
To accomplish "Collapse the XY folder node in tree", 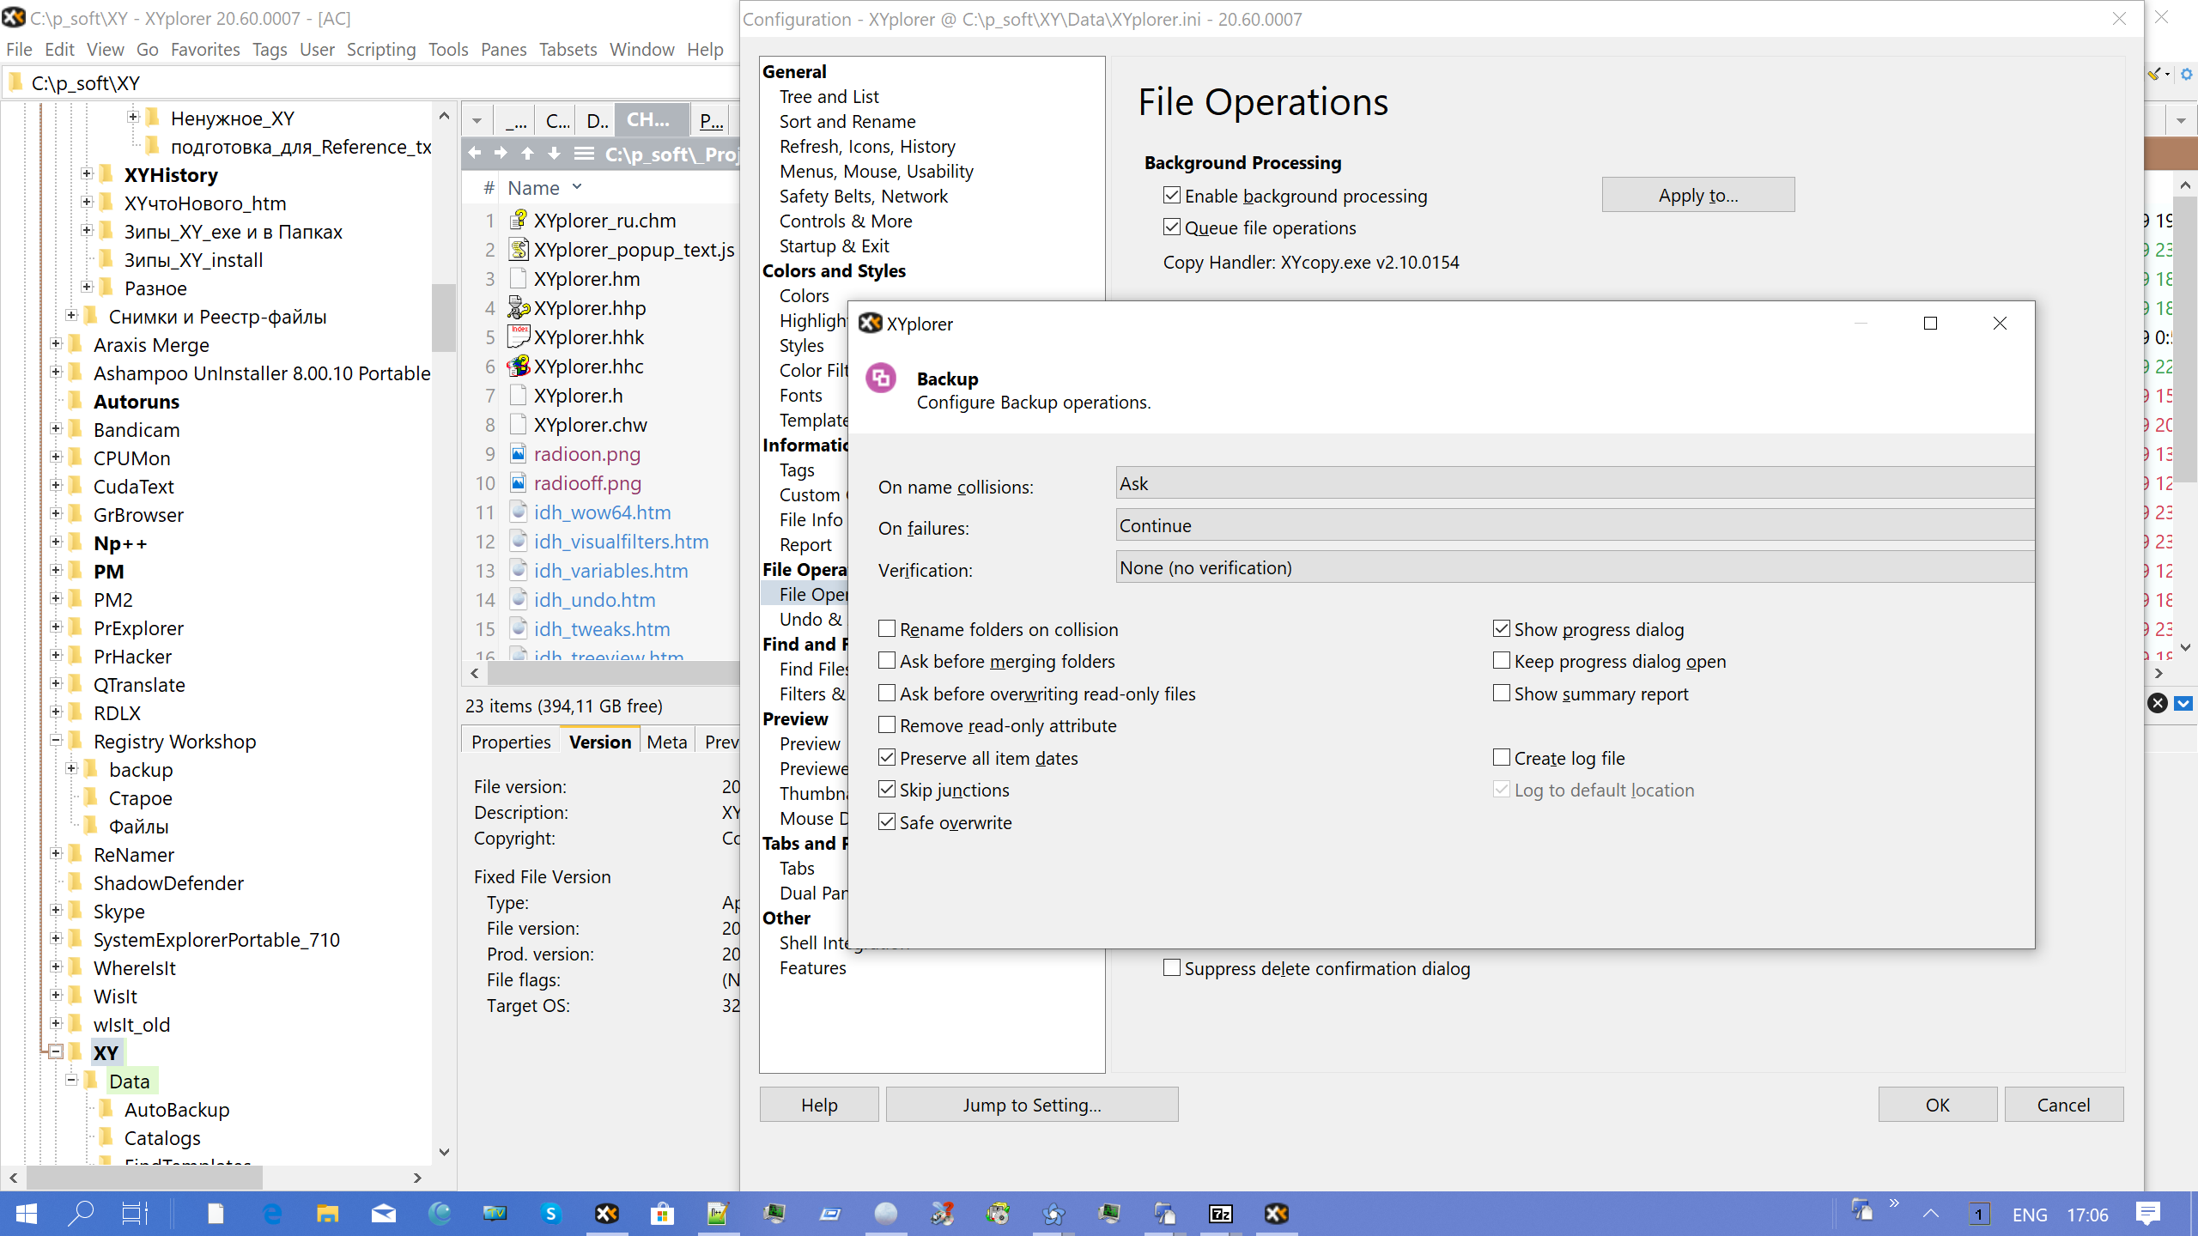I will click(56, 1052).
